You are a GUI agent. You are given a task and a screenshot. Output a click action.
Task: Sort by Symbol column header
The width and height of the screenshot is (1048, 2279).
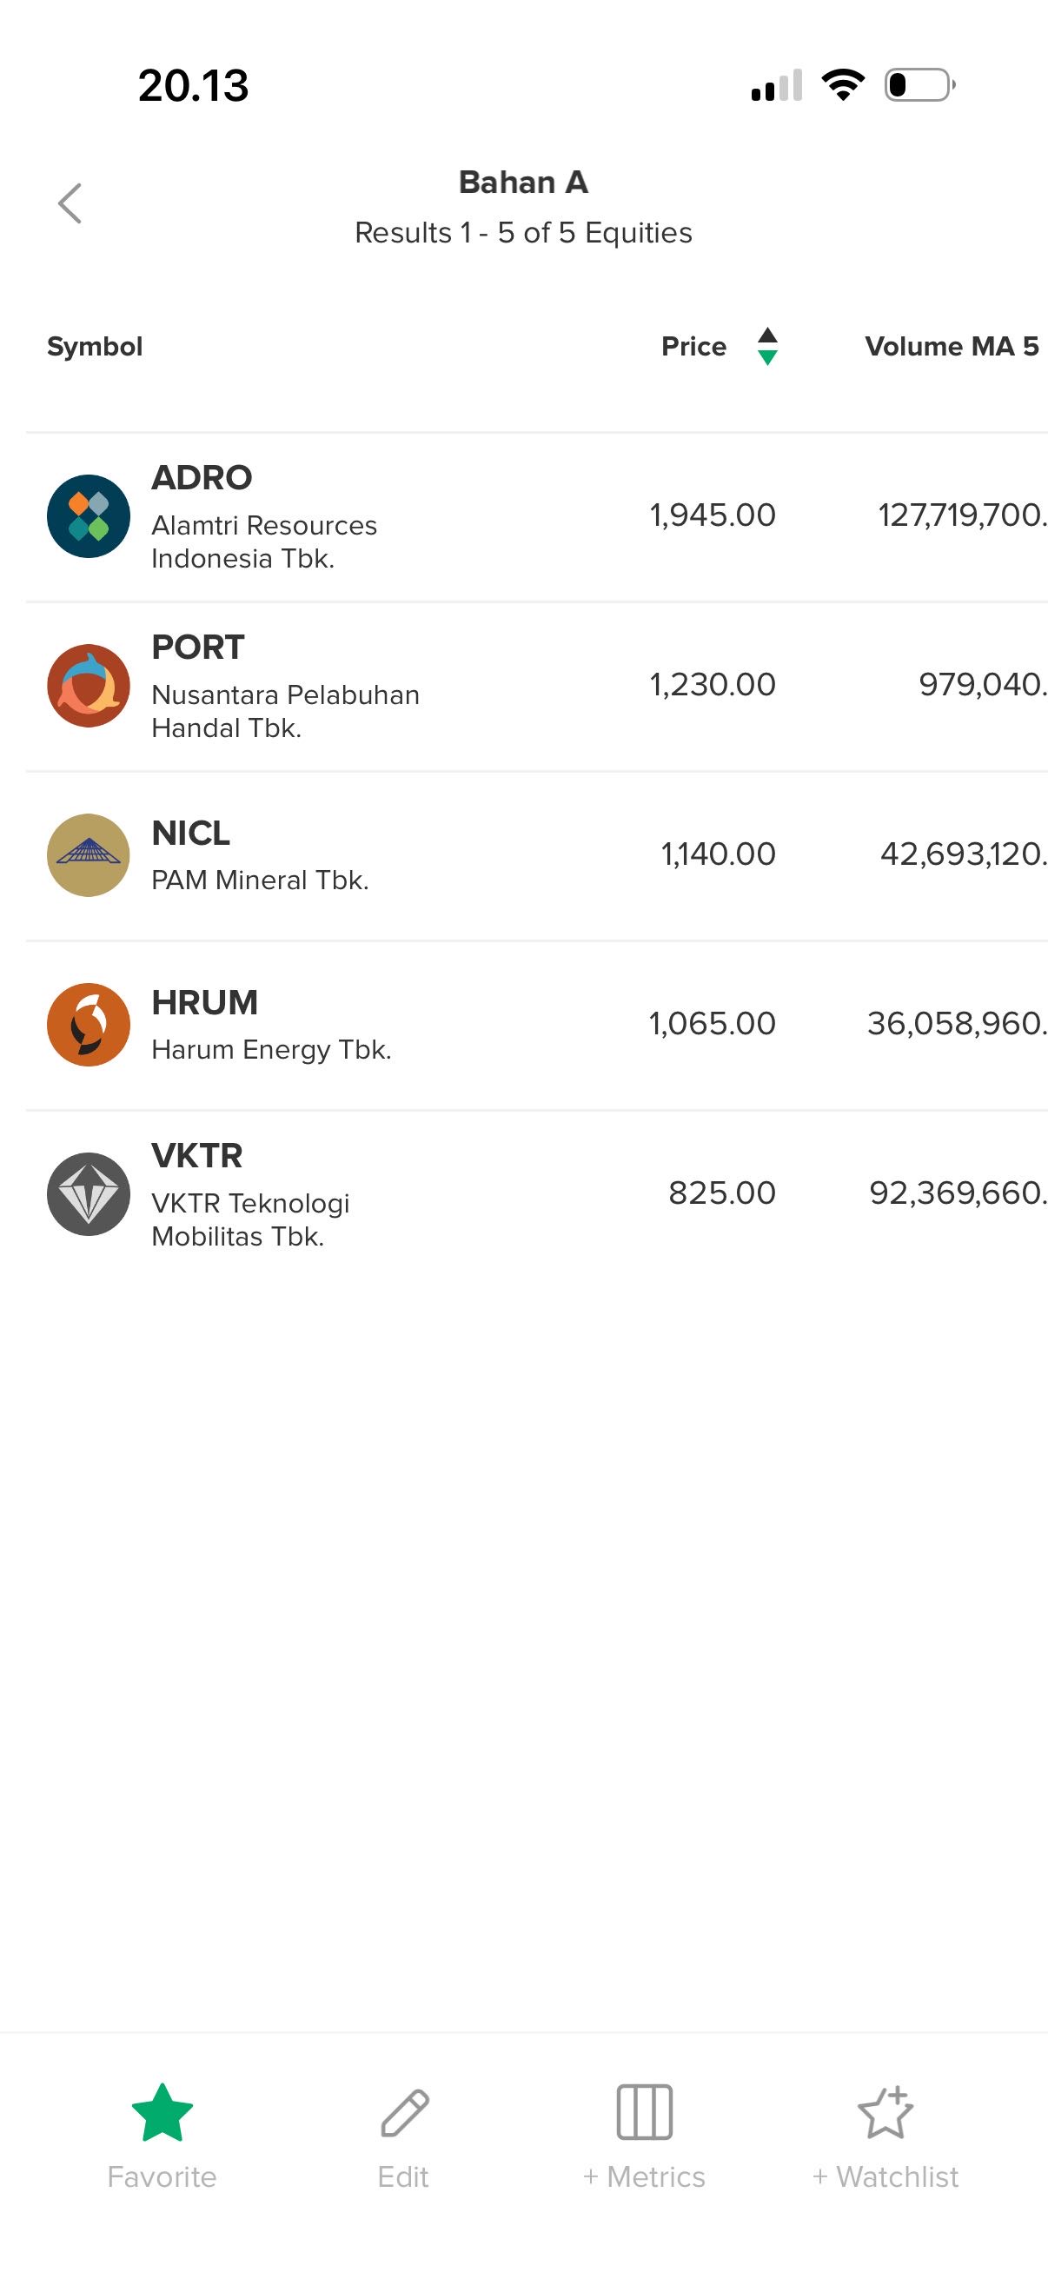[95, 346]
